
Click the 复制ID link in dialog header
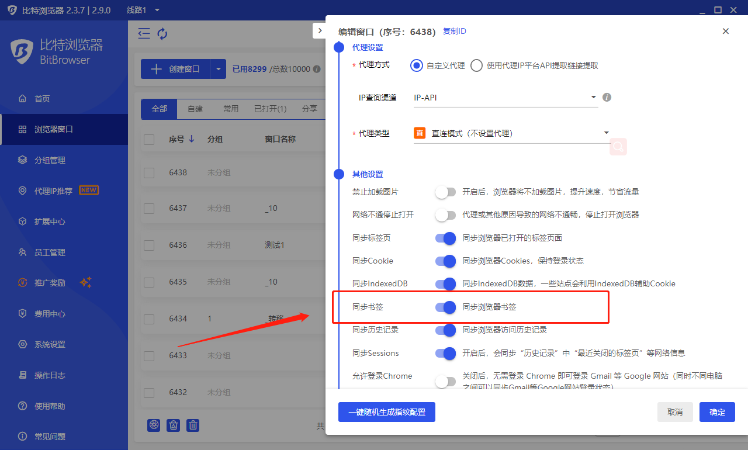454,32
